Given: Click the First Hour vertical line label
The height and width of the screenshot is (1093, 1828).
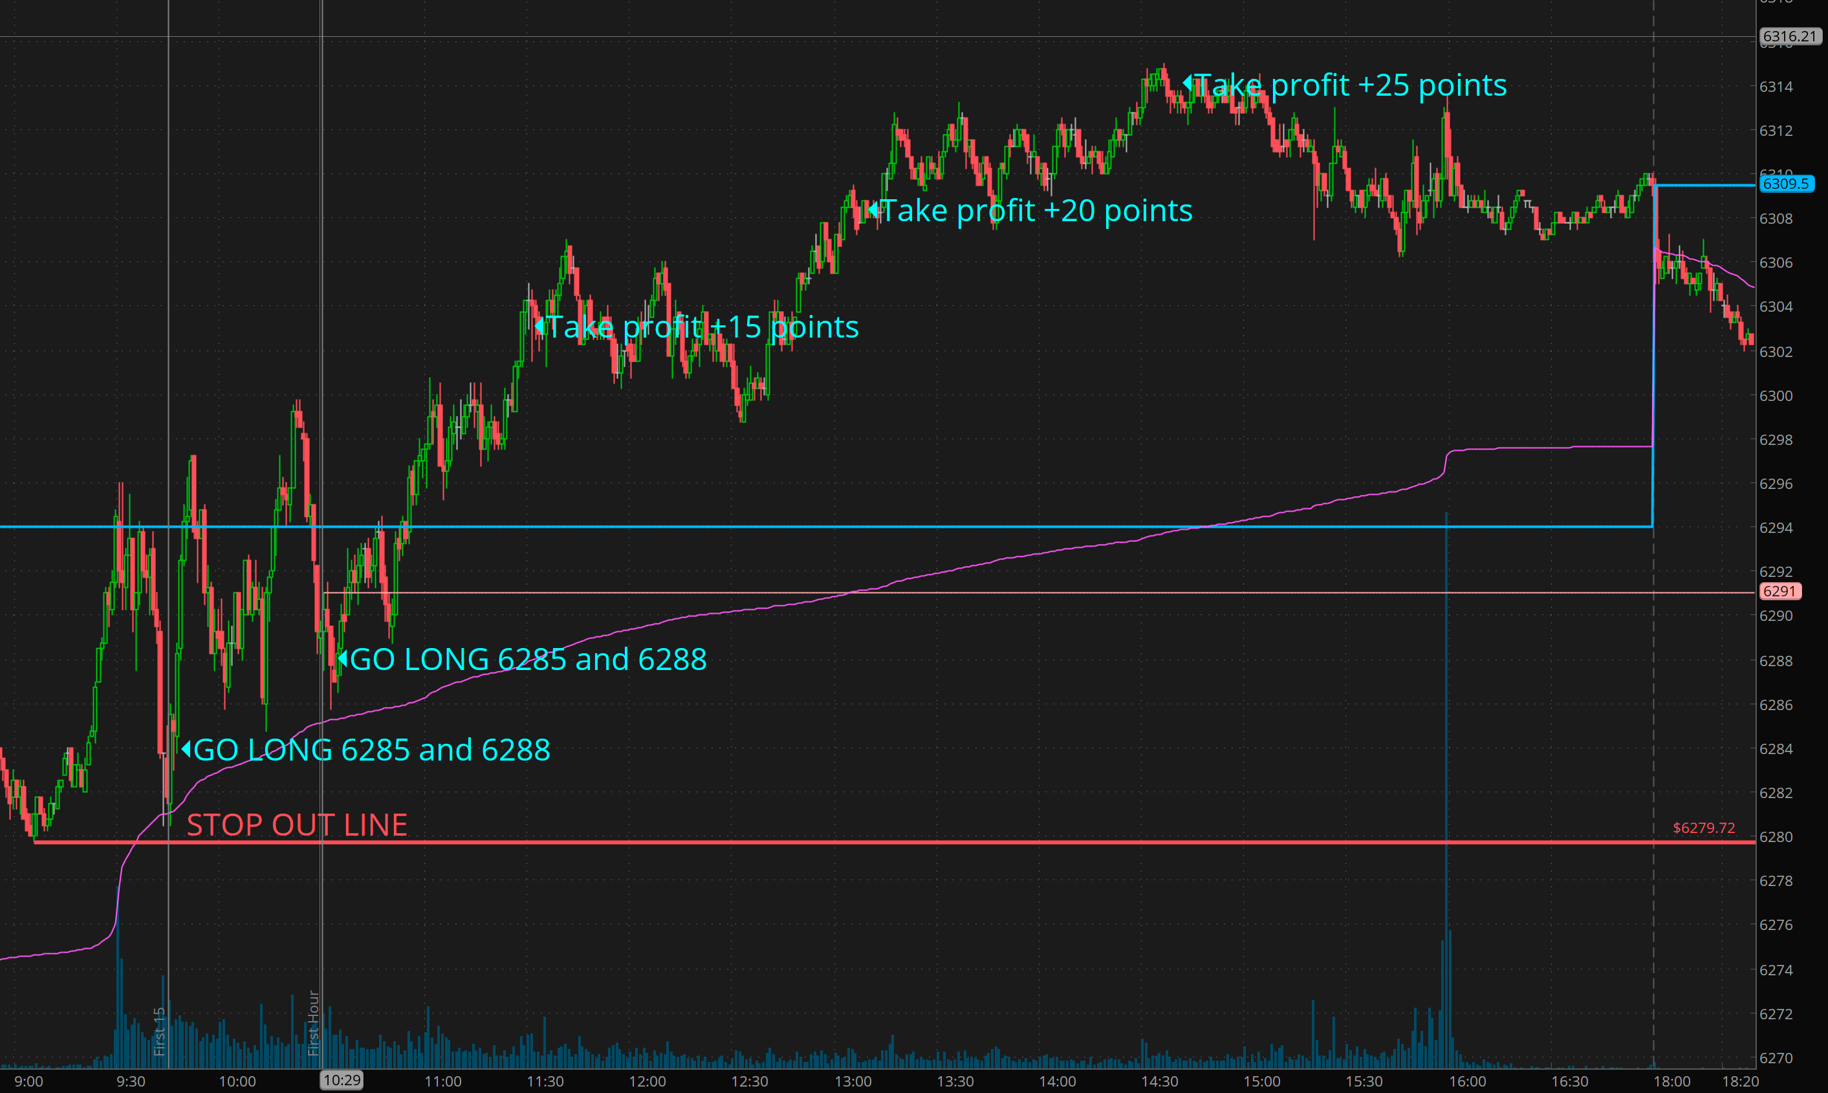Looking at the screenshot, I should [313, 1023].
